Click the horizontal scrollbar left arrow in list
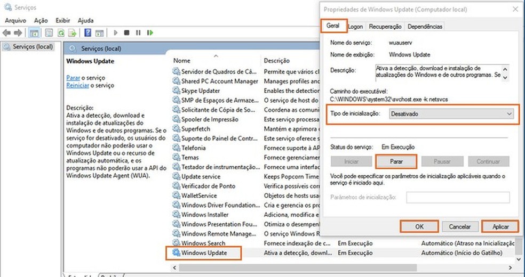 [175, 267]
